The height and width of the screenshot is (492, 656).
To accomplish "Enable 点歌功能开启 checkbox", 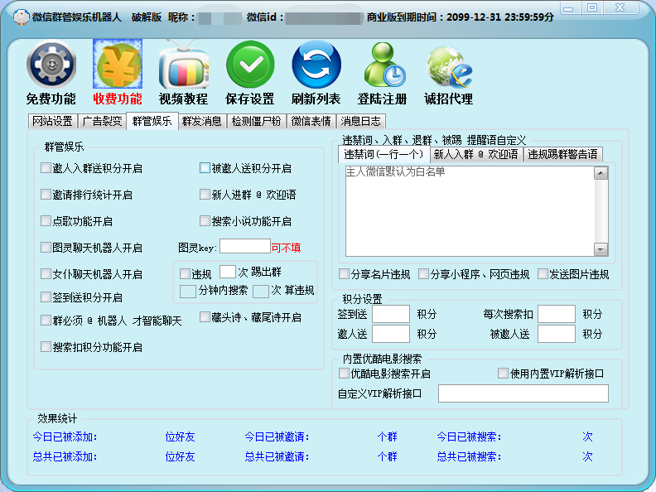I will pyautogui.click(x=46, y=221).
